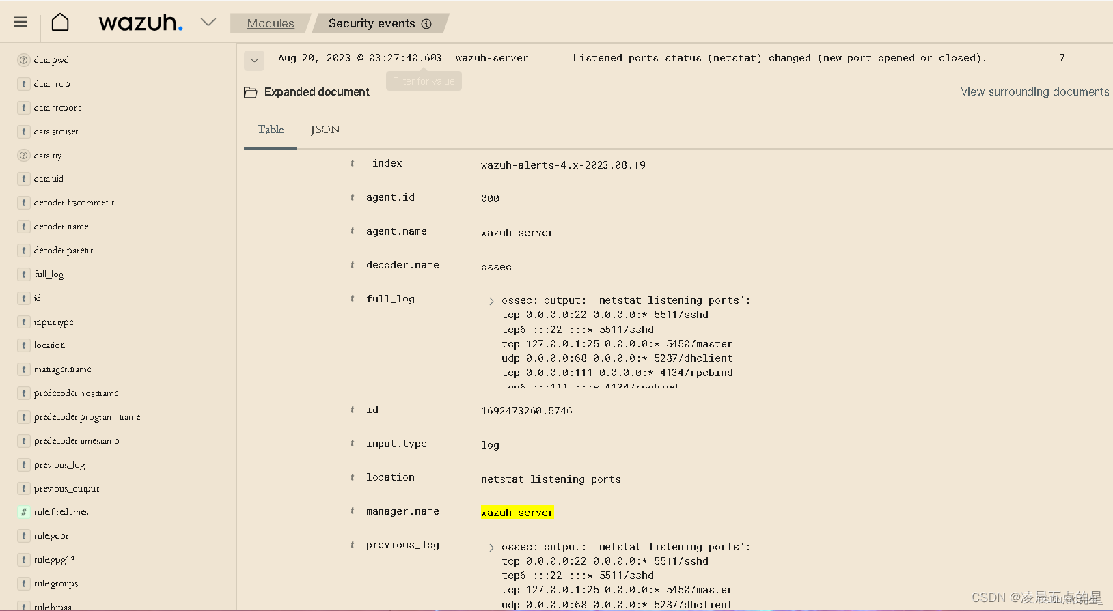Select the predecoder.hostname field

tap(76, 393)
